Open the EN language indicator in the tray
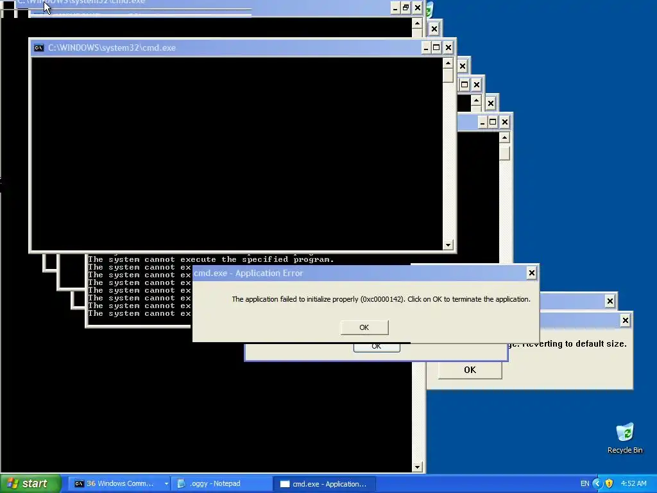This screenshot has width=657, height=493. (x=585, y=483)
